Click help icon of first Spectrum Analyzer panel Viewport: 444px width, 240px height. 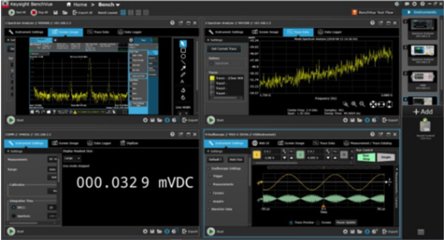click(172, 23)
